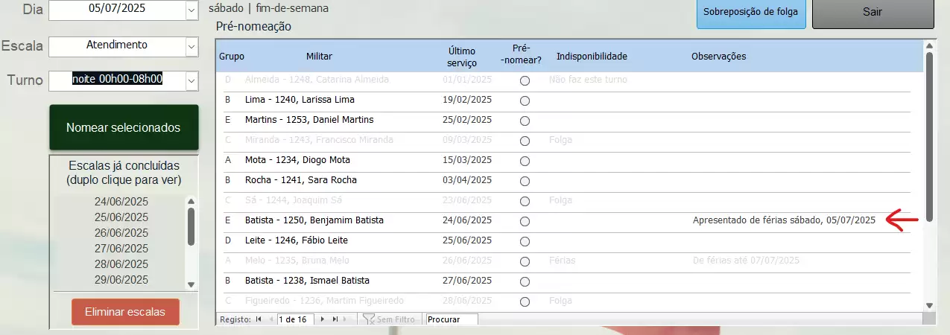This screenshot has height=335, width=950.
Task: Click scroll-up arrow of Pré-nomeação table
Action: pos(929,45)
